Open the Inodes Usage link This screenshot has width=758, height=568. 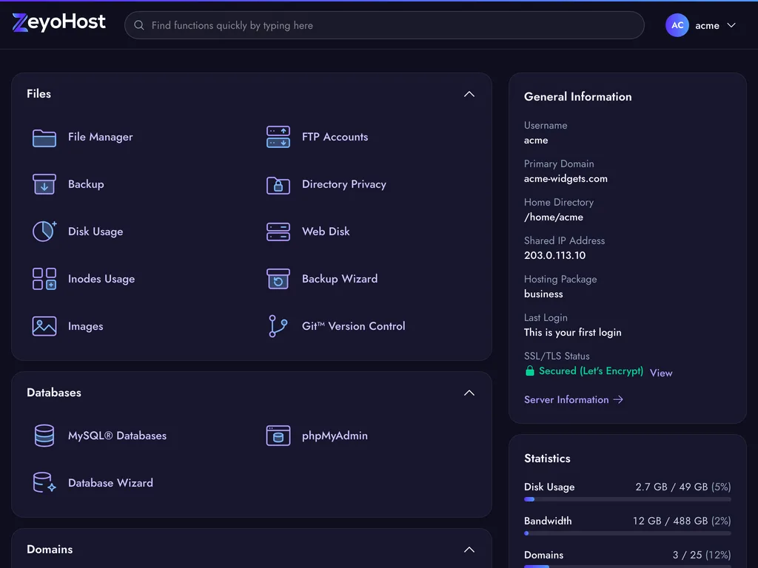[101, 279]
